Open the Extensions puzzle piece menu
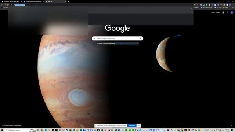 (224, 5)
